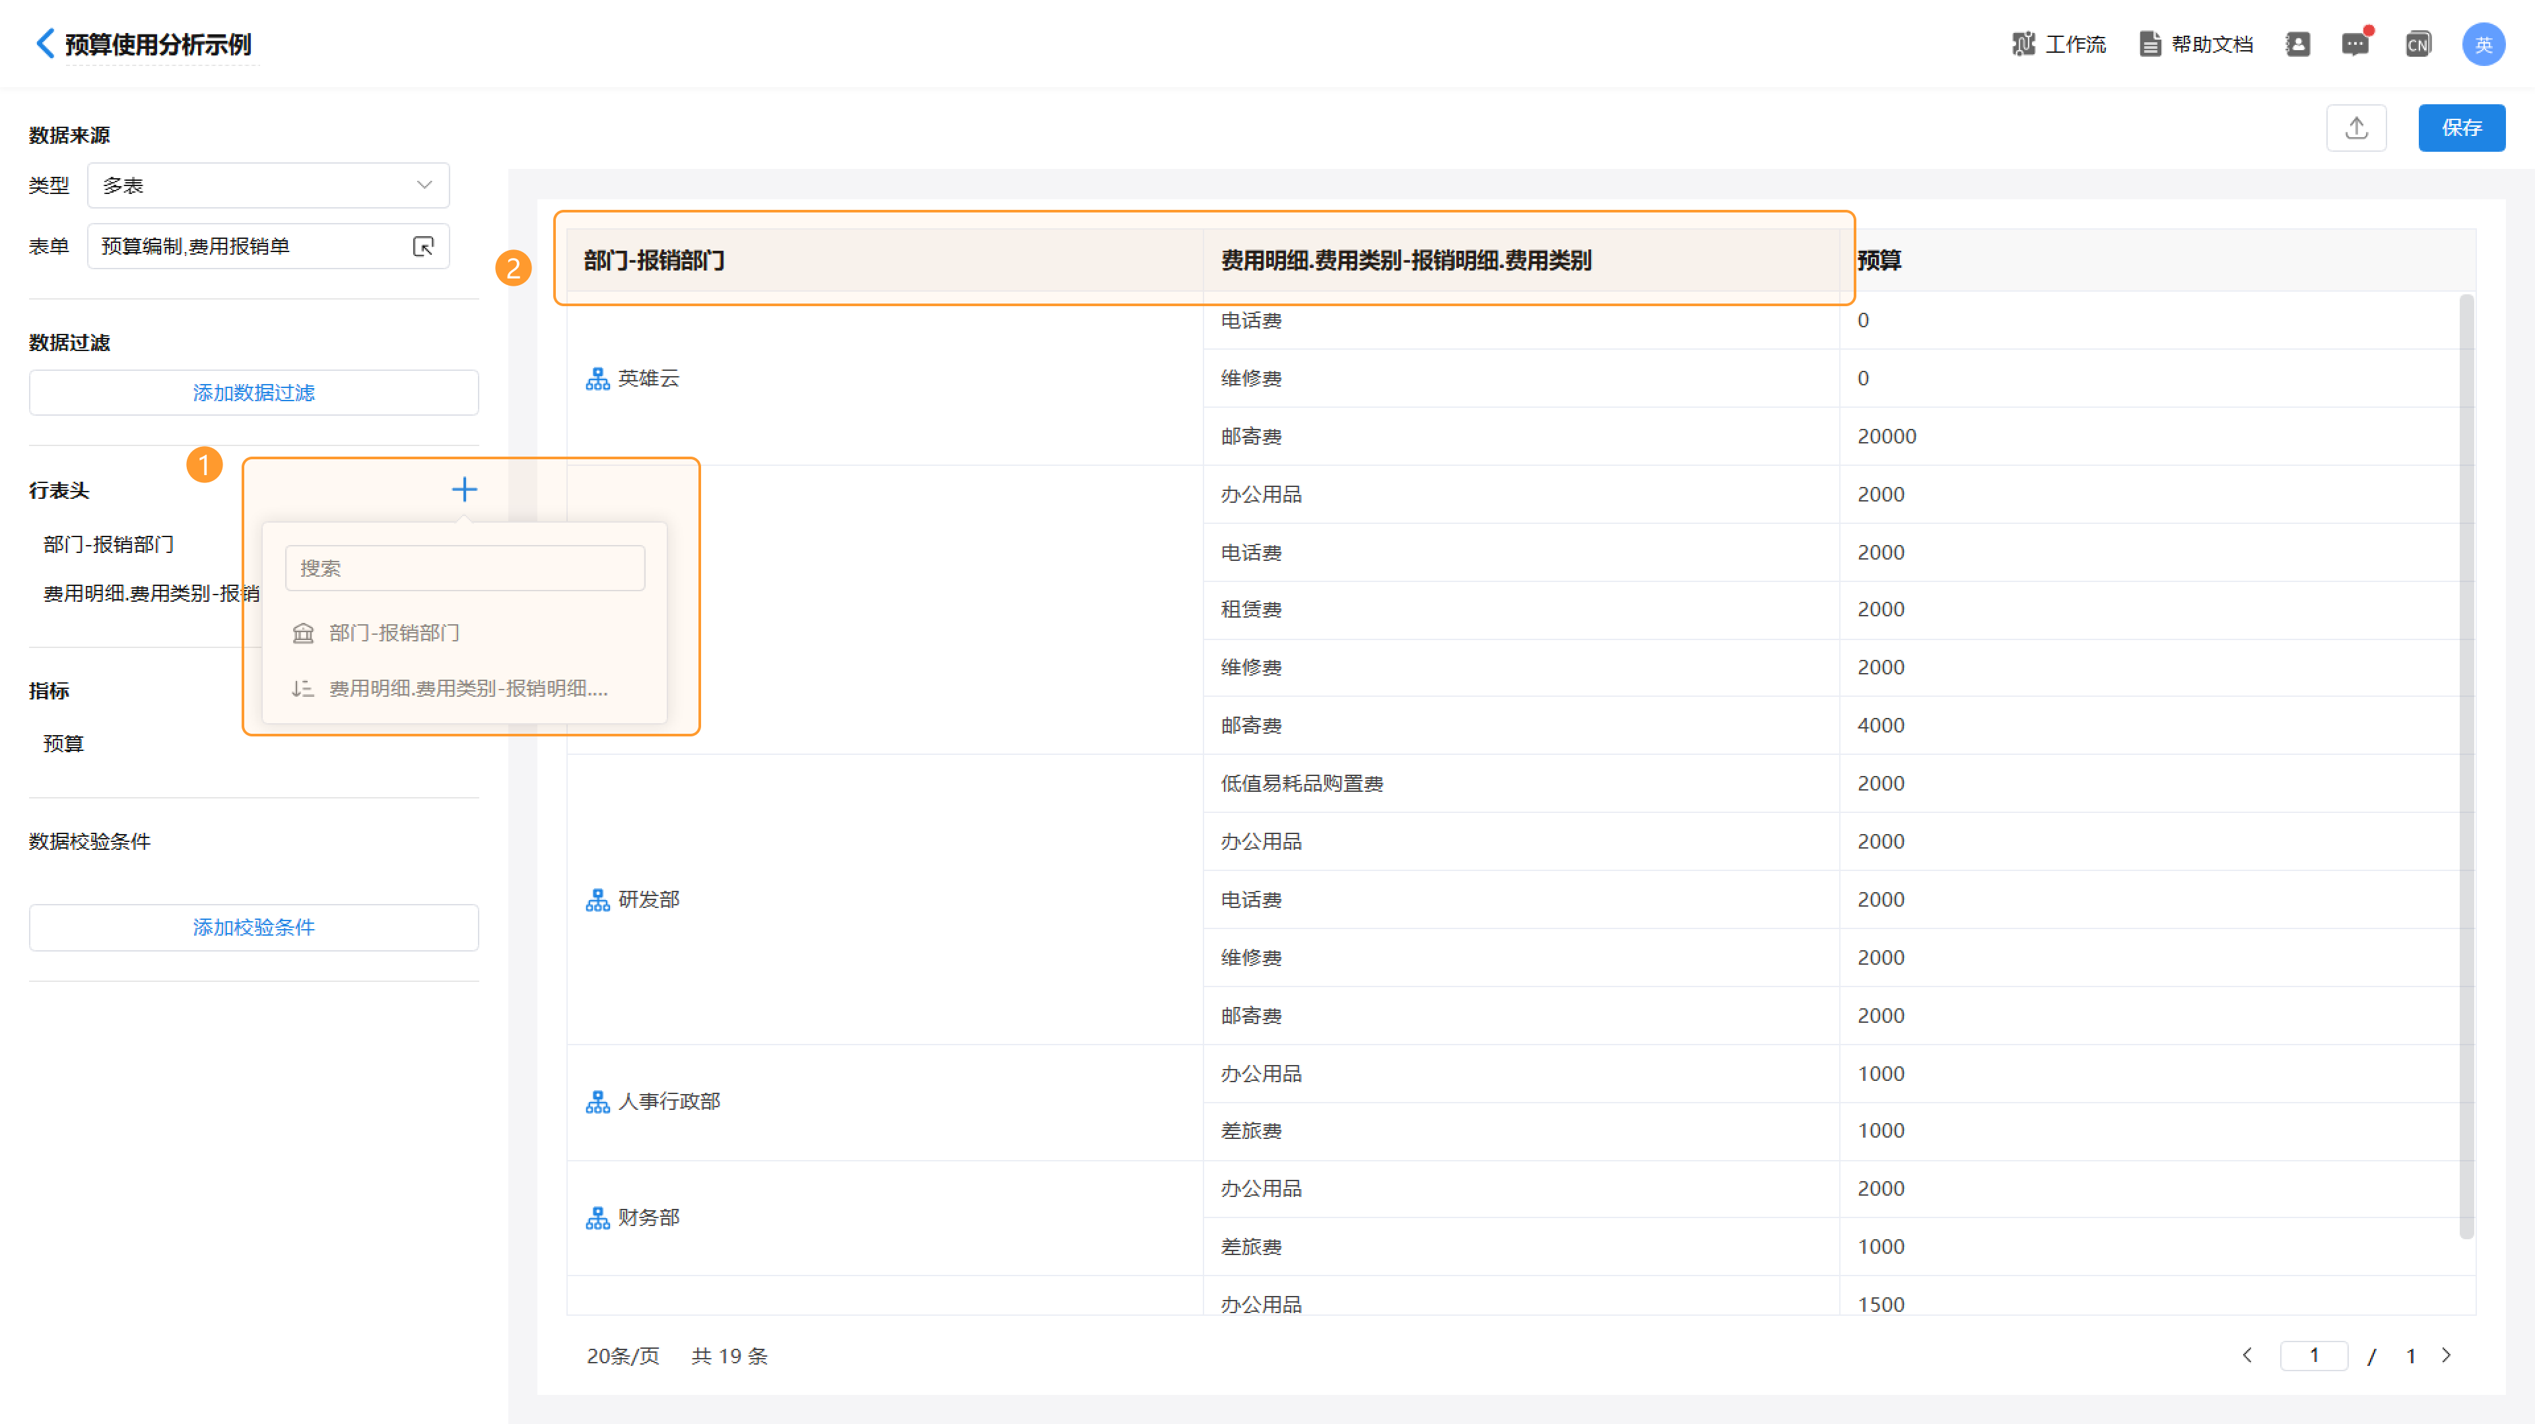The image size is (2535, 1424).
Task: Select 费用明细.费用类别-报销明细 option in popup
Action: point(465,688)
